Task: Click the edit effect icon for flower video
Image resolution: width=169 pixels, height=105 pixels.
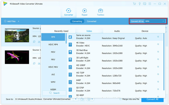Action: click(x=34, y=63)
